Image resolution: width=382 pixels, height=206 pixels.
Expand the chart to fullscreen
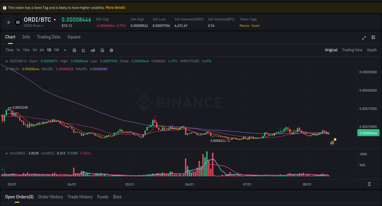pyautogui.click(x=364, y=38)
